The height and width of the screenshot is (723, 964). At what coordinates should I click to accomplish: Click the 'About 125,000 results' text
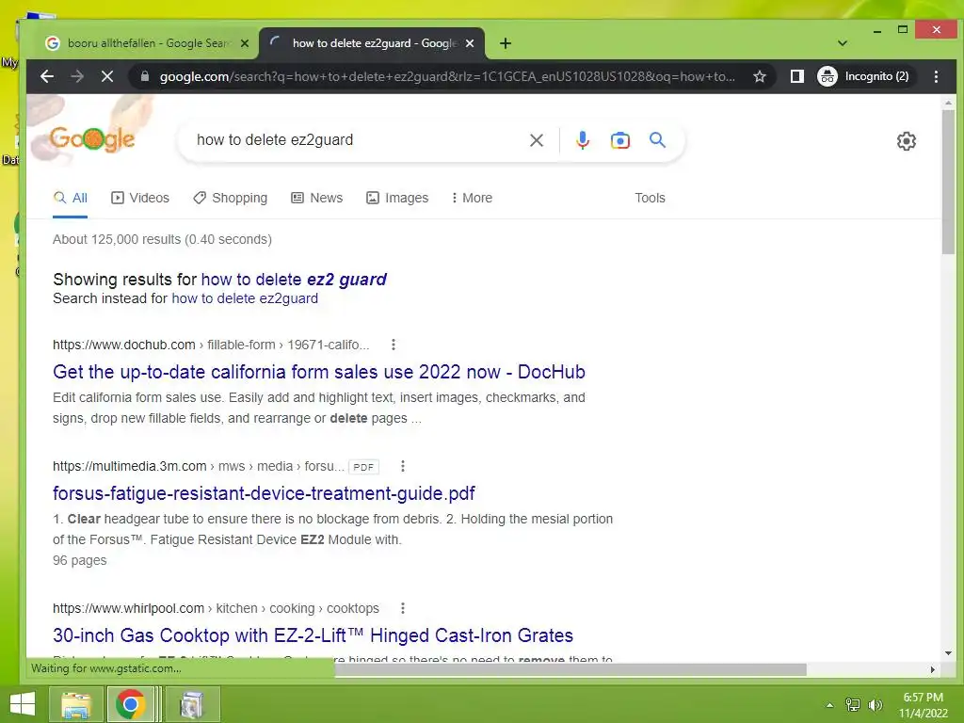click(162, 240)
